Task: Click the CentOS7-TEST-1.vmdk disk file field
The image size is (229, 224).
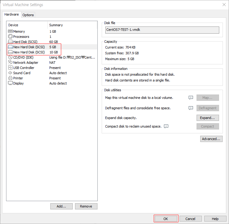Action: tap(162, 30)
